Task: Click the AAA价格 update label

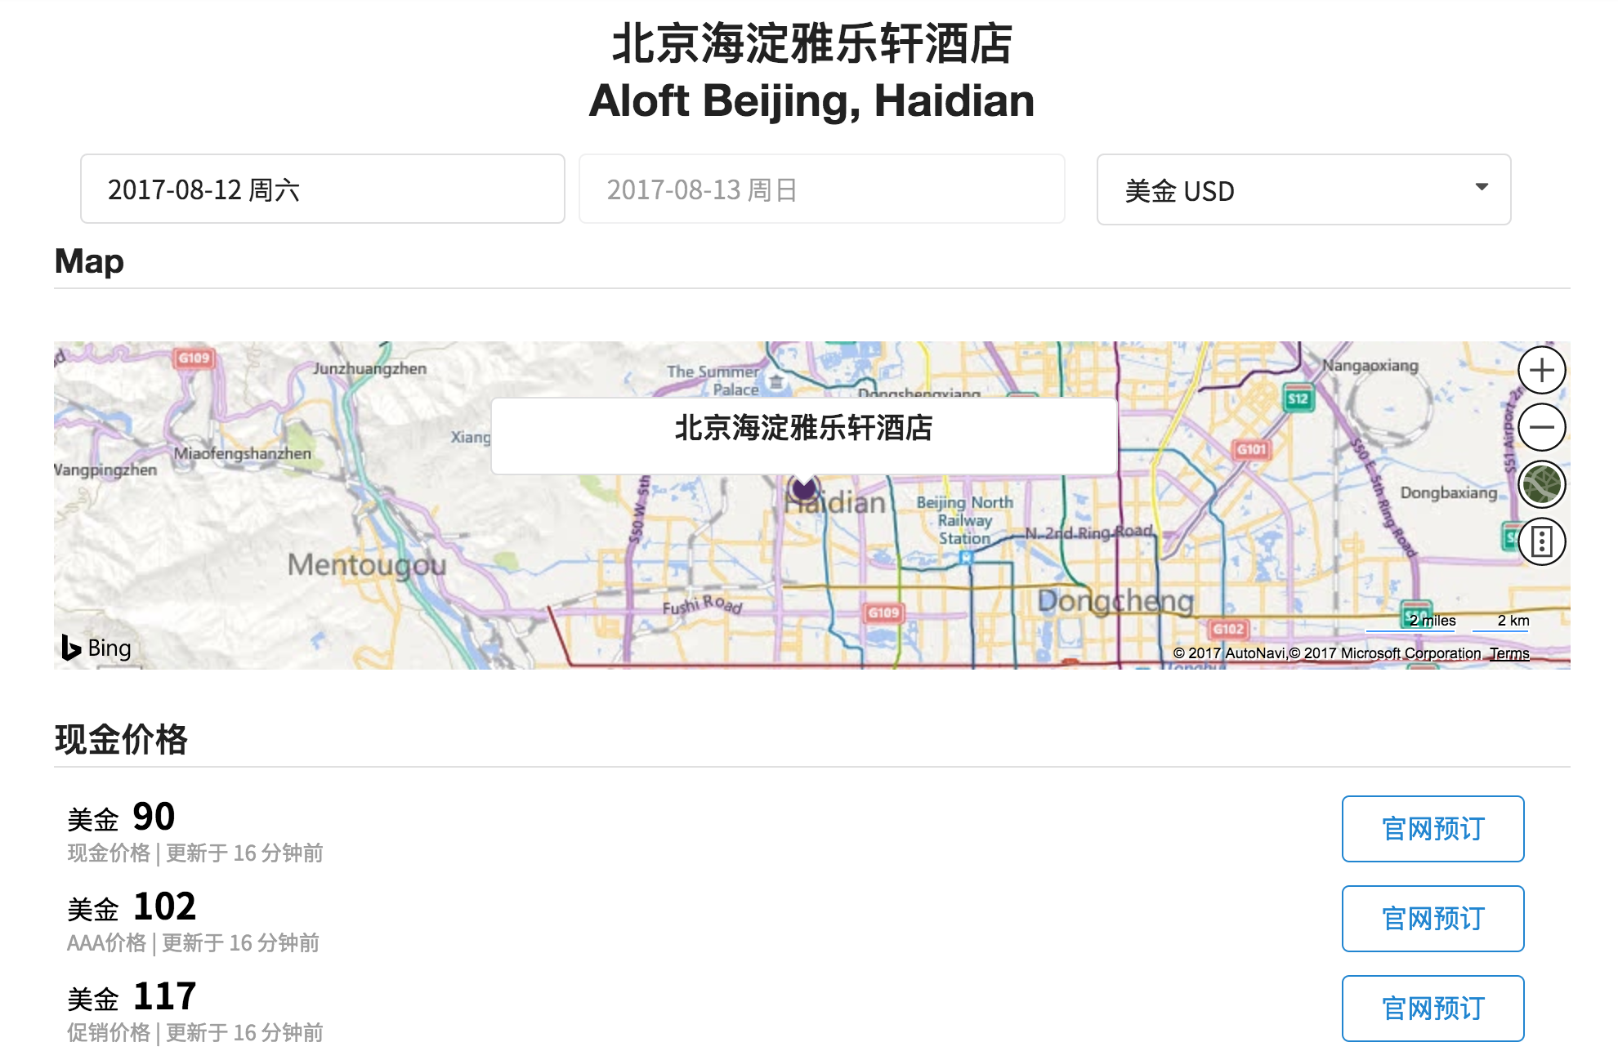Action: click(193, 943)
